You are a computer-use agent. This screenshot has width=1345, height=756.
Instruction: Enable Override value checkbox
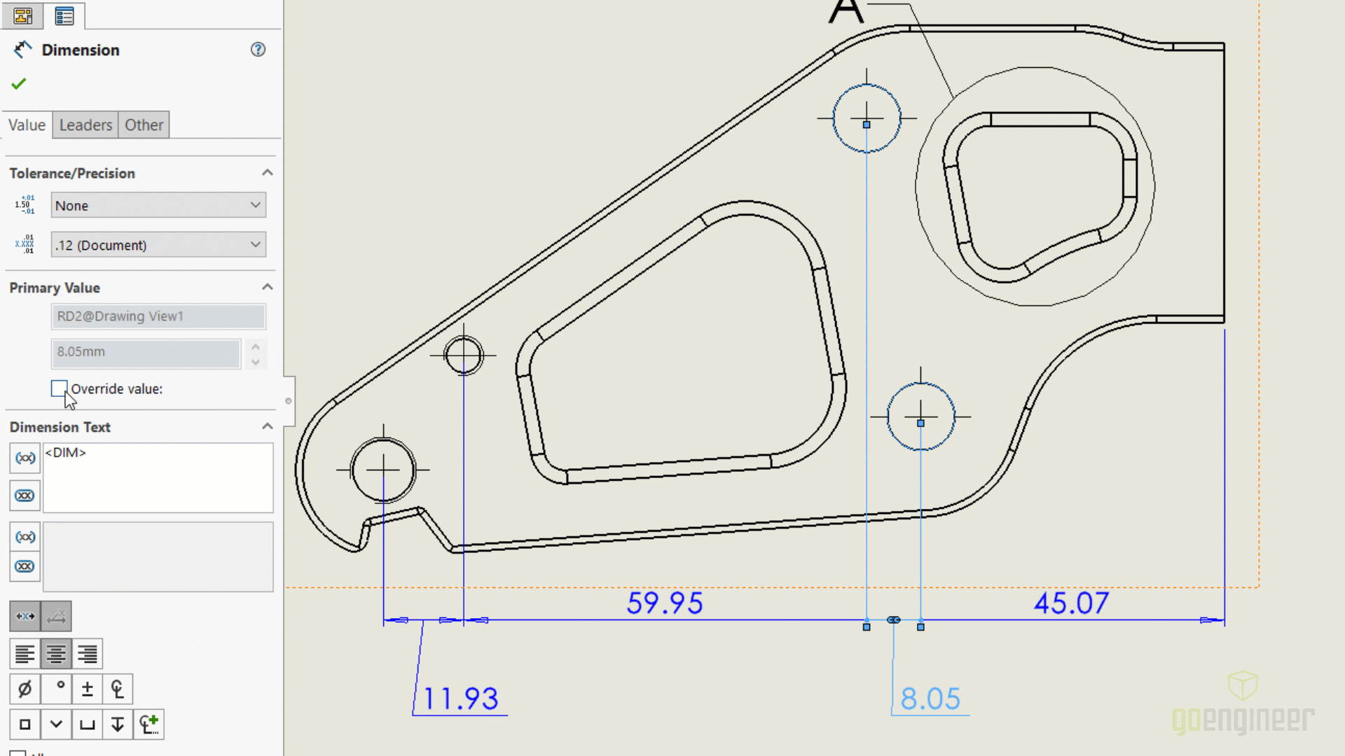(x=58, y=388)
